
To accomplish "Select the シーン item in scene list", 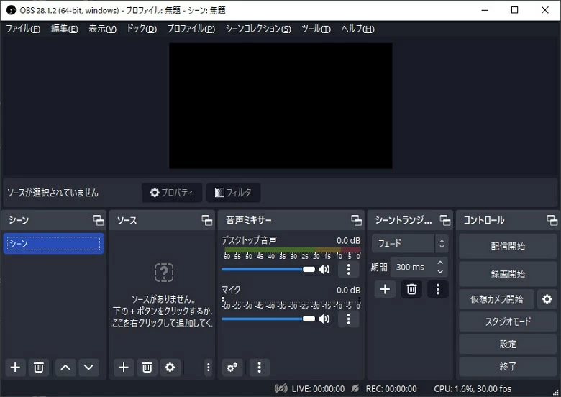I will pos(53,244).
